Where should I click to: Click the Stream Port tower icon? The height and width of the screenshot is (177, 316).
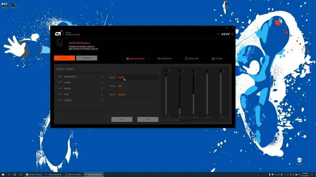coord(186,59)
